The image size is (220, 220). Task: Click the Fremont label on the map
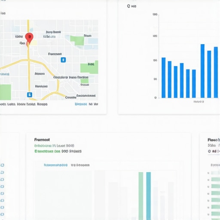[55, 54]
